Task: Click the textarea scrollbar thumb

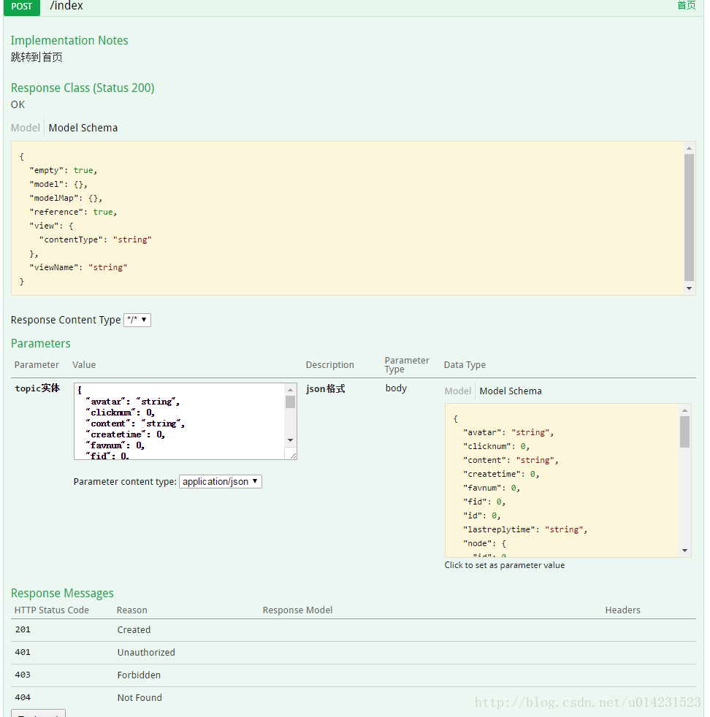Action: pos(290,402)
